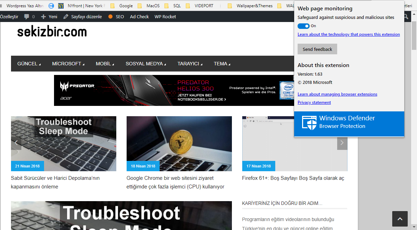Click the plus icon beside Yeni
This screenshot has height=230, width=417.
[x=43, y=17]
